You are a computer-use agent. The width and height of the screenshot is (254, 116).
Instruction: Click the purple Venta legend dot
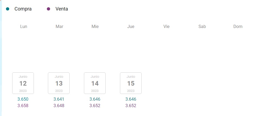48,9
